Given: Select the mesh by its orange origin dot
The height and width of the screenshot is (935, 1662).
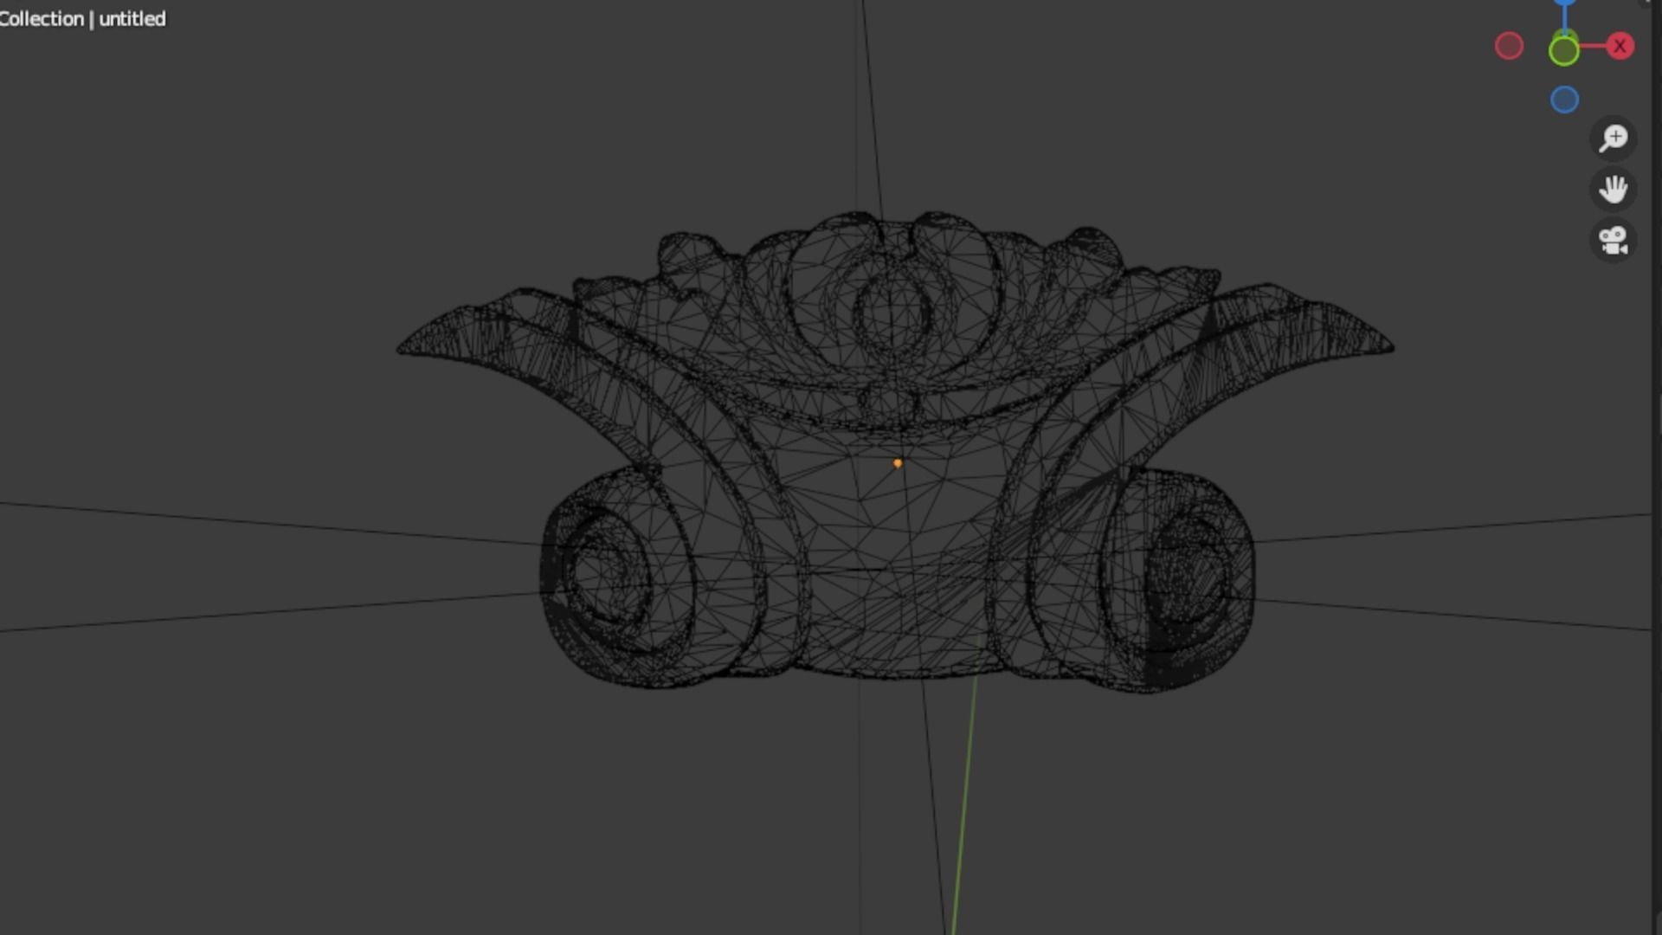Looking at the screenshot, I should [898, 463].
